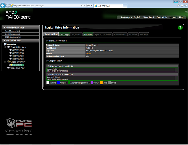
Task: Click the green Assigned to Logical Drive swatch
Action: click(x=69, y=83)
